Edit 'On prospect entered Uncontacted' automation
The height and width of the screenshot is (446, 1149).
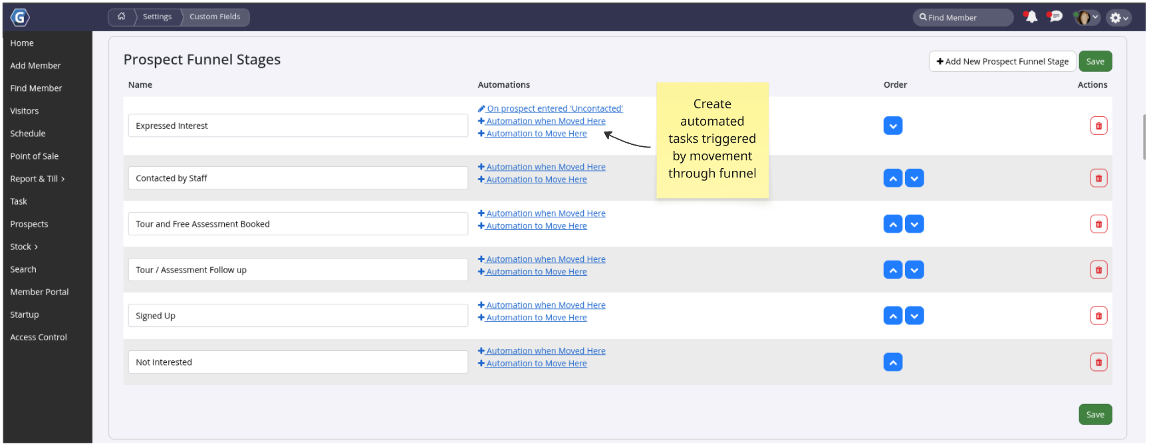551,108
